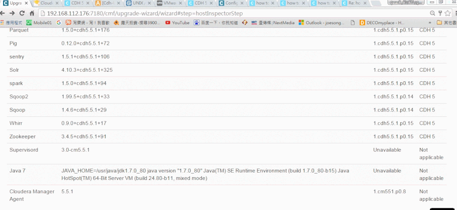This screenshot has height=210, width=457.
Task: Open the Outlook - joesong bookmark
Action: [x=322, y=23]
